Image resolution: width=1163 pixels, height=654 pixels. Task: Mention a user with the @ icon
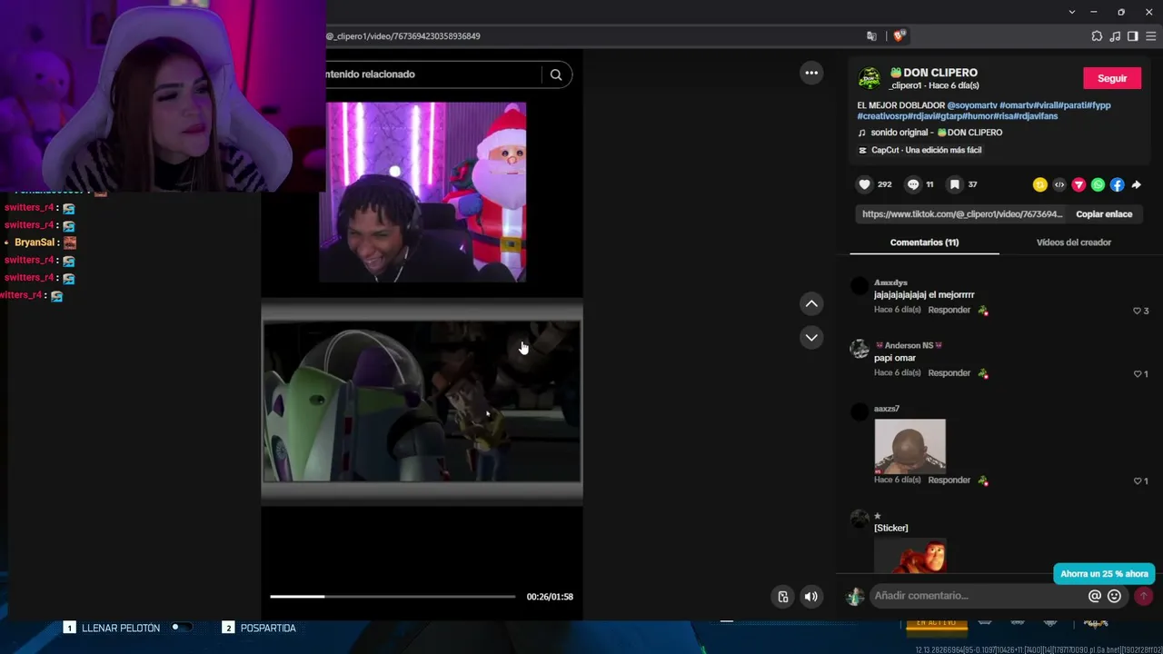[x=1095, y=596]
